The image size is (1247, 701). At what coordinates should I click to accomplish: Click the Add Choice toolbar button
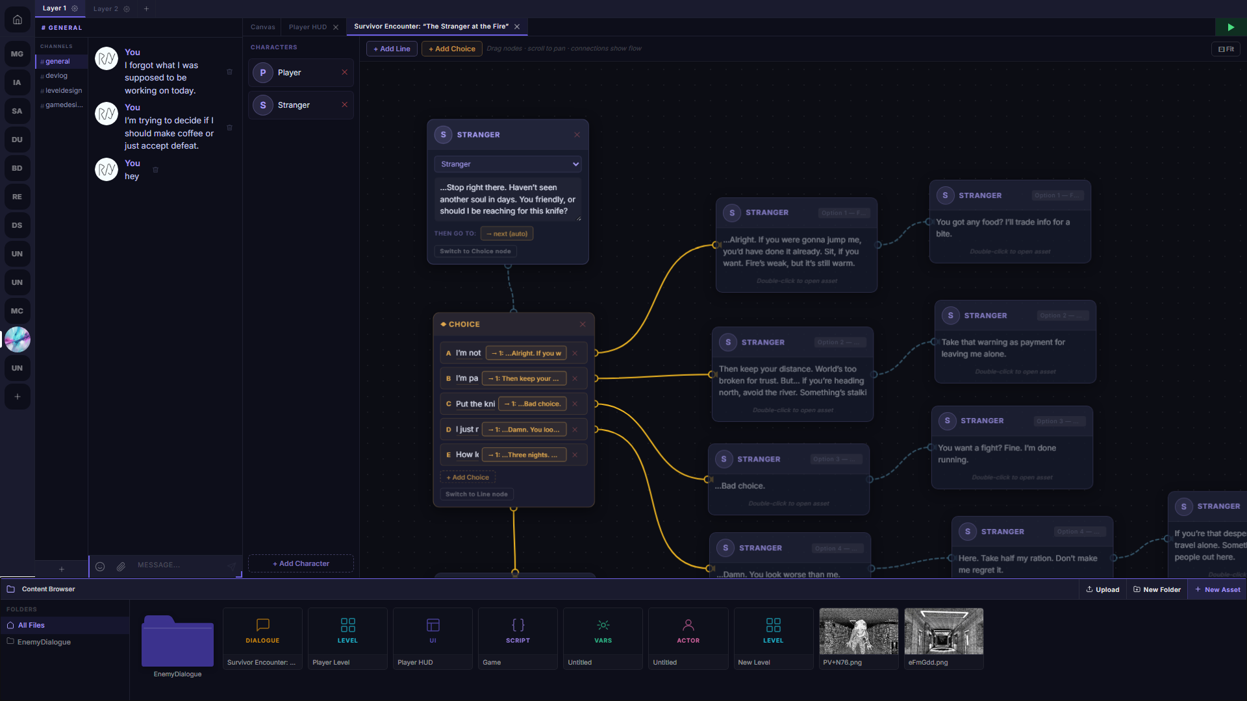point(452,49)
